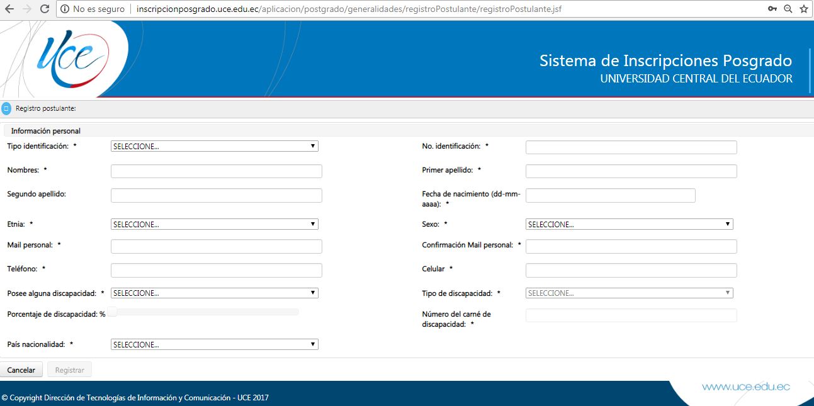Click the 'Información personal' section header

point(44,130)
